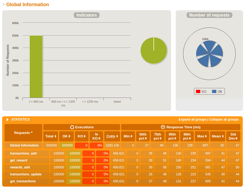Toggle Requests column sort order
This screenshot has height=189, width=246.
coord(23,133)
